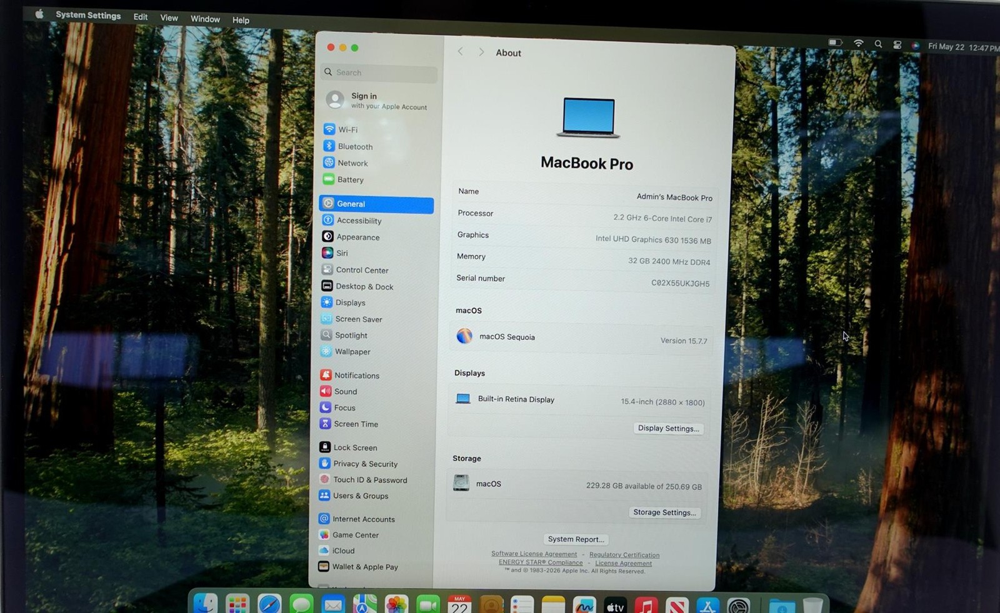Go back with the back arrow
The height and width of the screenshot is (613, 1000).
[x=461, y=52]
